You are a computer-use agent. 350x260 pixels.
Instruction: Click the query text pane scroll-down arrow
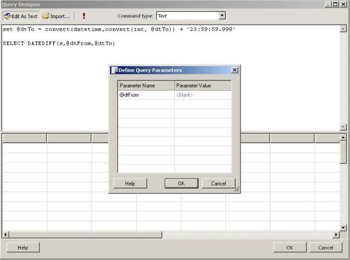pyautogui.click(x=343, y=127)
